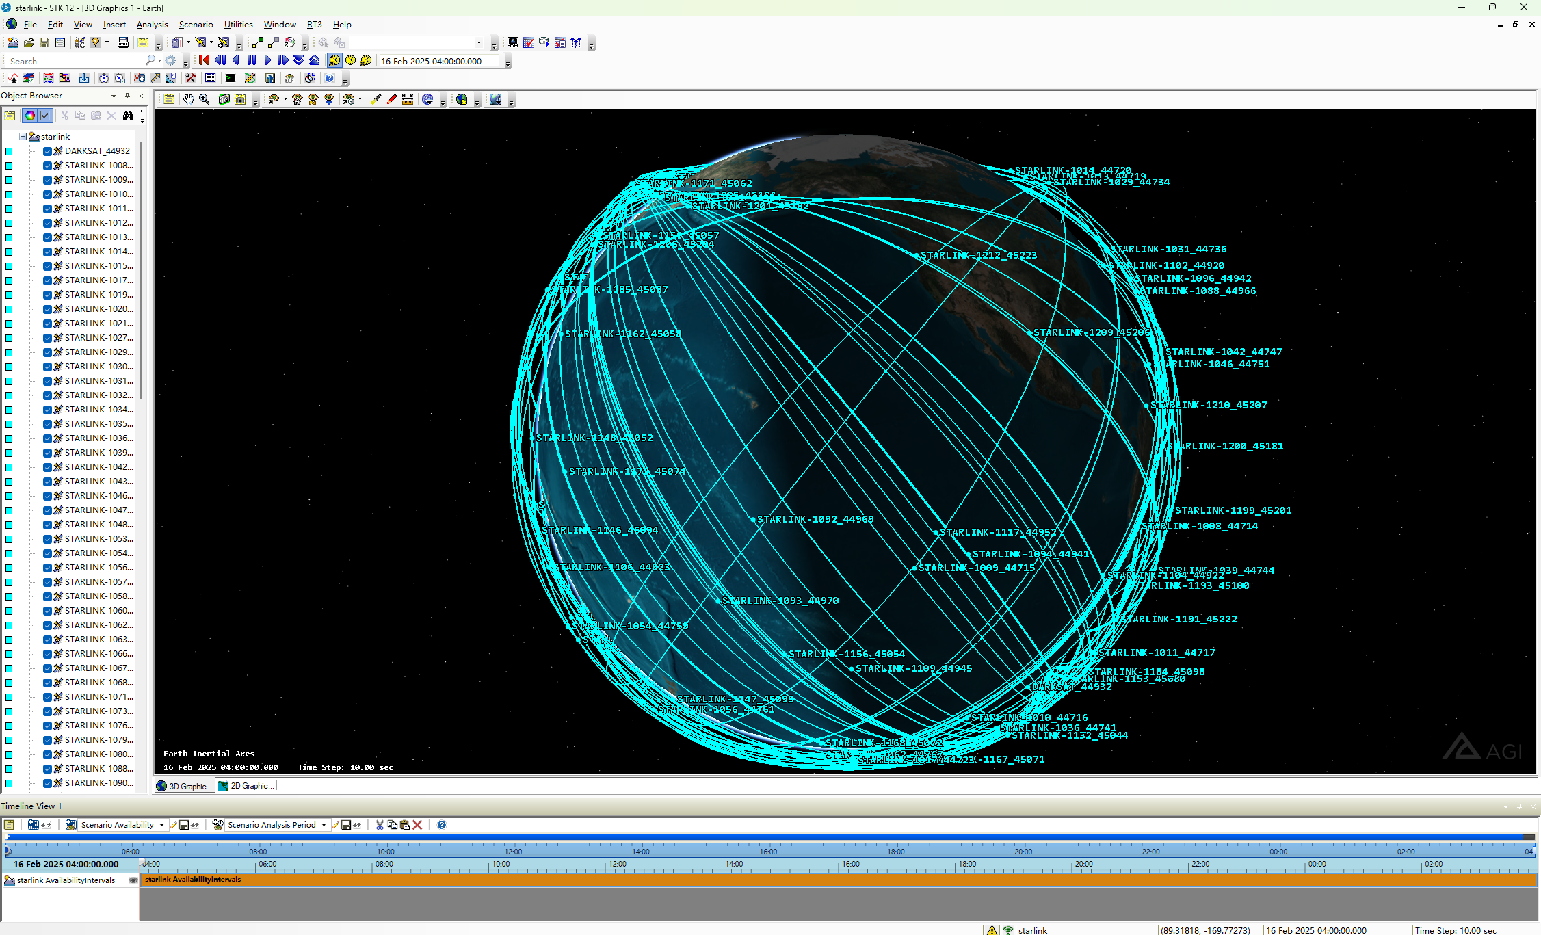This screenshot has height=935, width=1541.
Task: Click the measure ruler A-B icon
Action: click(x=407, y=100)
